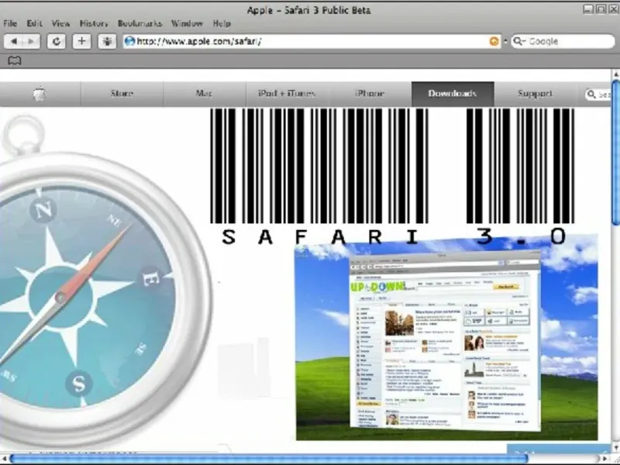Click the globe icon in address bar

(x=129, y=41)
